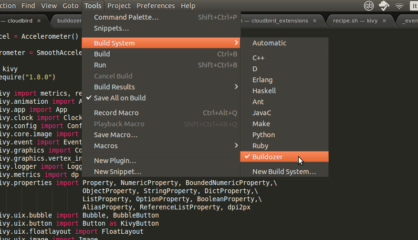
Task: Choose C++ build system
Action: coord(284,58)
